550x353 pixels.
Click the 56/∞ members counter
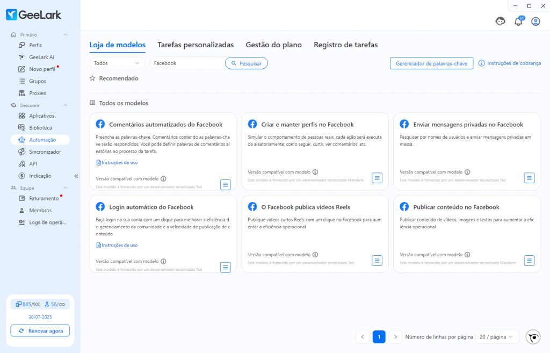(55, 304)
